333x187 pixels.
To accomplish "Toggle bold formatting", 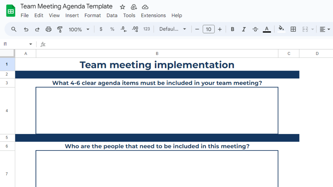I will (x=233, y=29).
